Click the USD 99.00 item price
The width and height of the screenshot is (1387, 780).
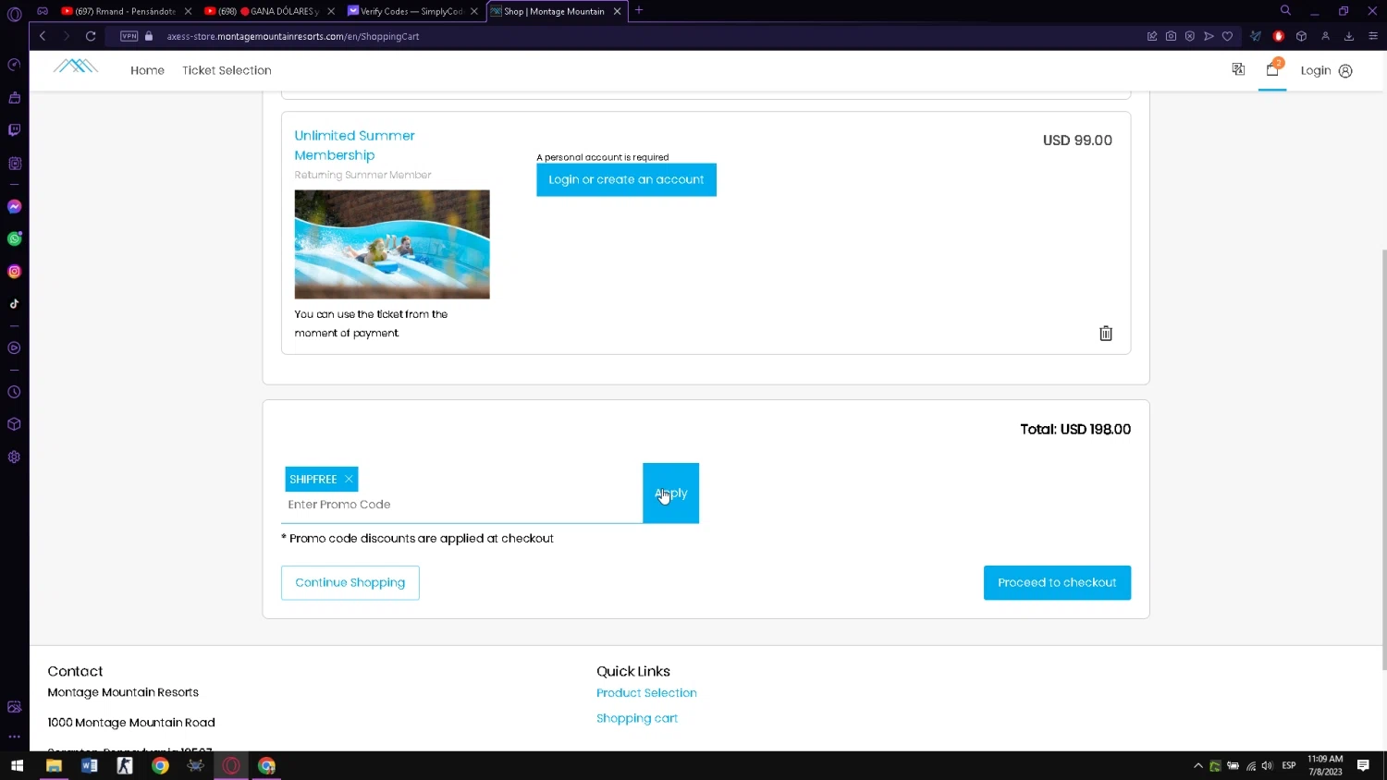[1077, 140]
